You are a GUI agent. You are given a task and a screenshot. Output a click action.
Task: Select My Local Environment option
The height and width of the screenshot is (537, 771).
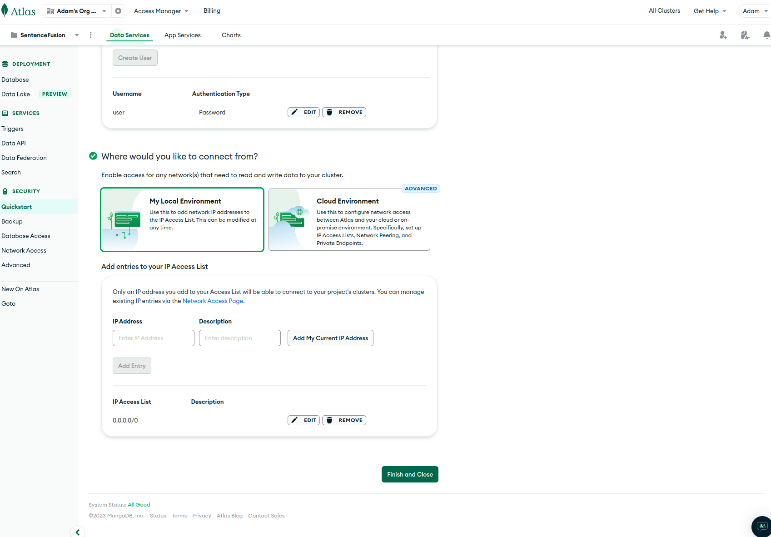(x=182, y=219)
